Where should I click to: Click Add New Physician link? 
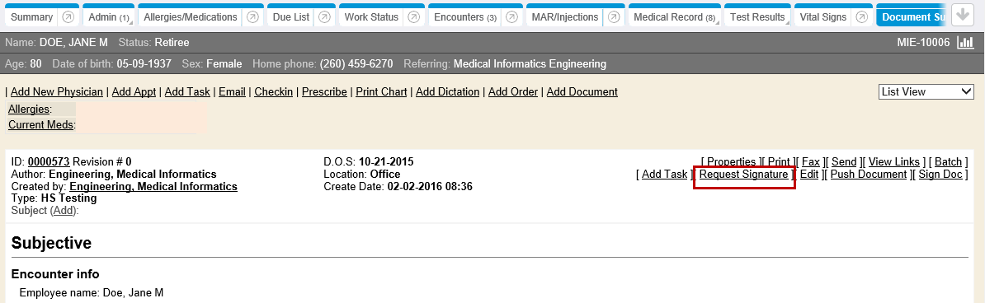coord(57,91)
